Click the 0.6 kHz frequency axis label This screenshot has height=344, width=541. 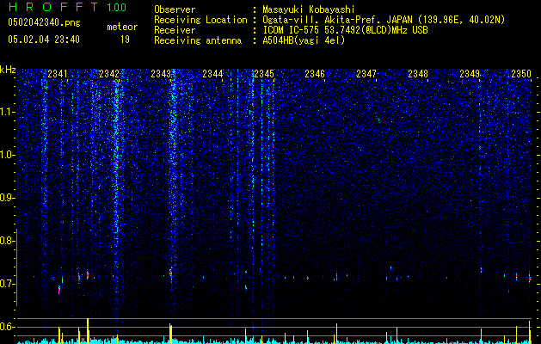(x=7, y=327)
